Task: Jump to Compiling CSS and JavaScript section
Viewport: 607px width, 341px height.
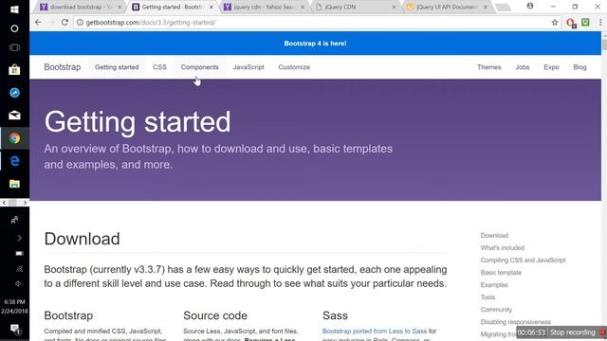Action: (523, 260)
